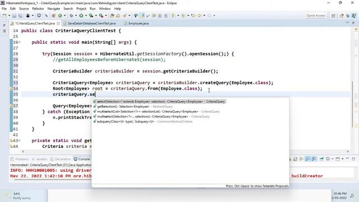Collapse the main method at line 26
The image size is (359, 202).
pyautogui.click(x=20, y=42)
